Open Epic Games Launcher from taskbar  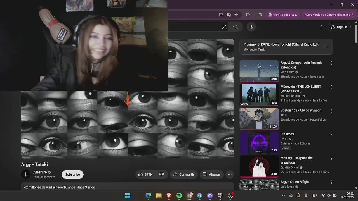click(220, 195)
